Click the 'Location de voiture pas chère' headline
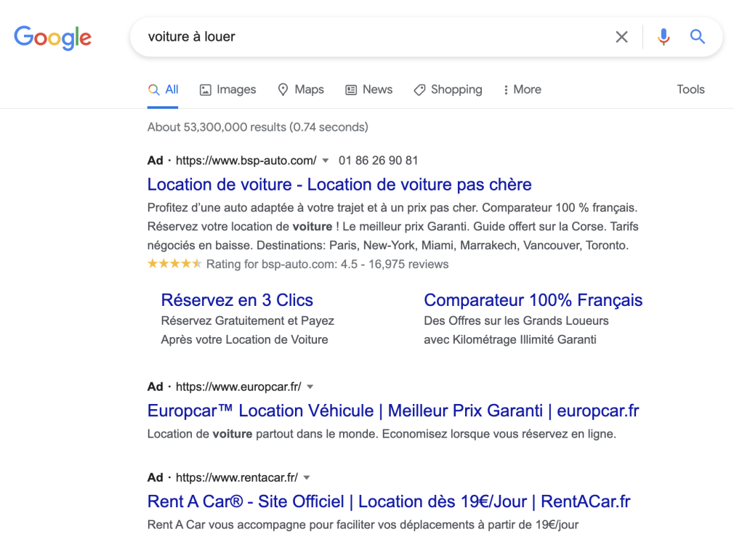Image resolution: width=734 pixels, height=545 pixels. [339, 185]
